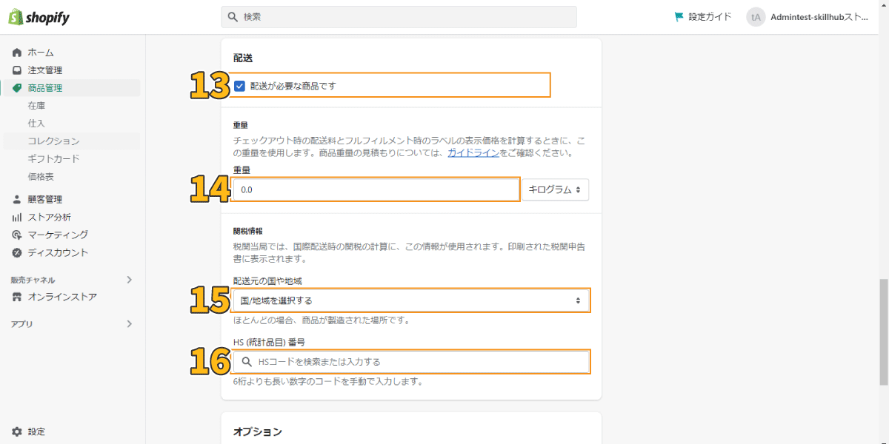
Task: Click the 商品管理 tag icon
Action: click(17, 88)
